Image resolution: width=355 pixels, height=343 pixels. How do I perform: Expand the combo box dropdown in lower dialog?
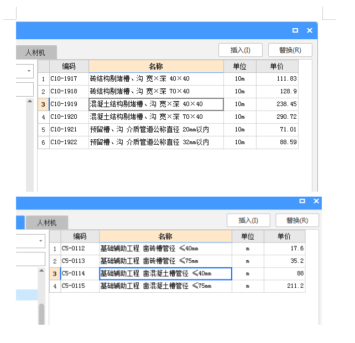pos(40,241)
